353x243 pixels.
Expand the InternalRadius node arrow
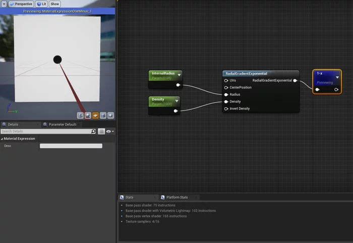pos(179,75)
